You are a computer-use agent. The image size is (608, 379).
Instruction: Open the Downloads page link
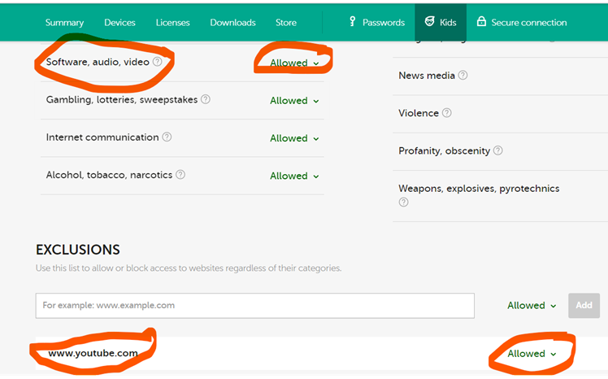point(232,22)
